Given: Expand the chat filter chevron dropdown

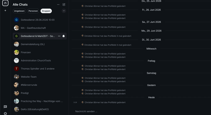Looking at the screenshot, I should (64, 11).
